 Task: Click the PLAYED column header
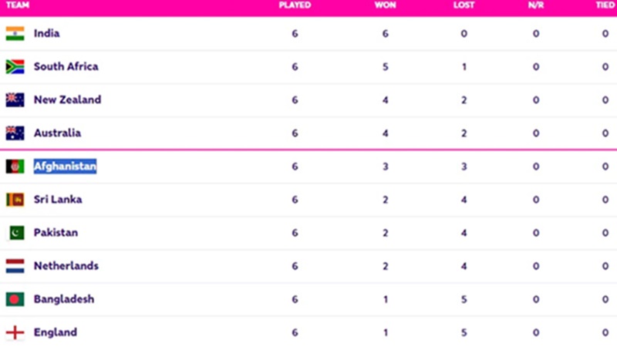coord(295,5)
